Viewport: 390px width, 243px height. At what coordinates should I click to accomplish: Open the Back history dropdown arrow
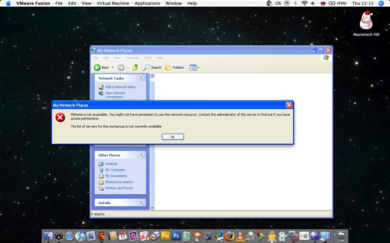point(112,67)
